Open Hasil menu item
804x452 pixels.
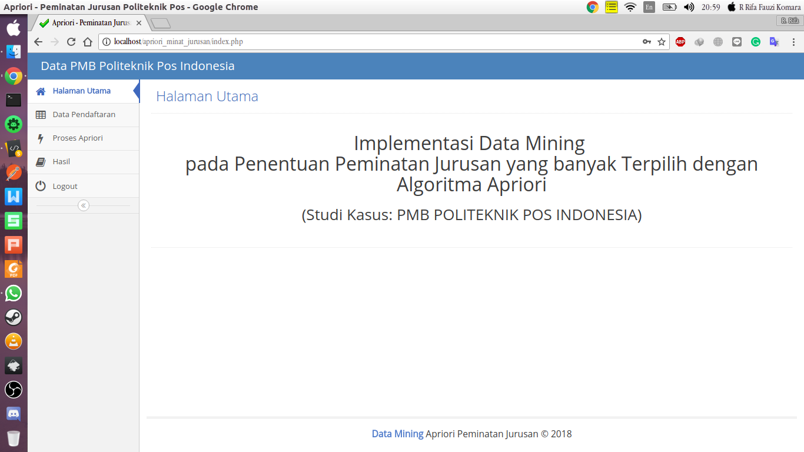click(x=84, y=162)
